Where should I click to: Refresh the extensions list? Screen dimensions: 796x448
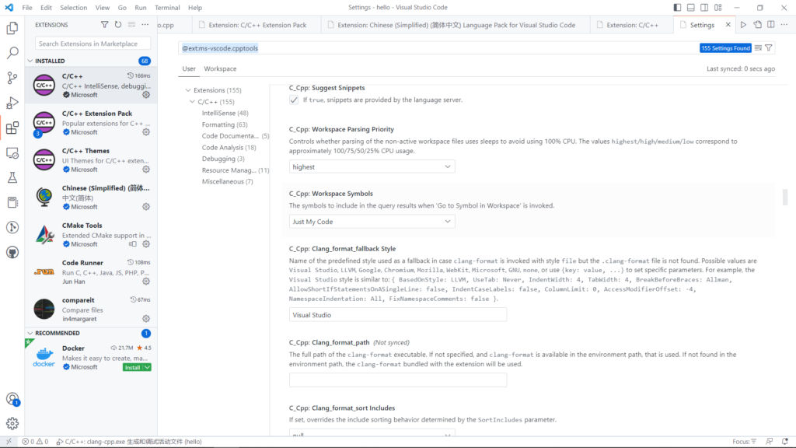point(118,25)
